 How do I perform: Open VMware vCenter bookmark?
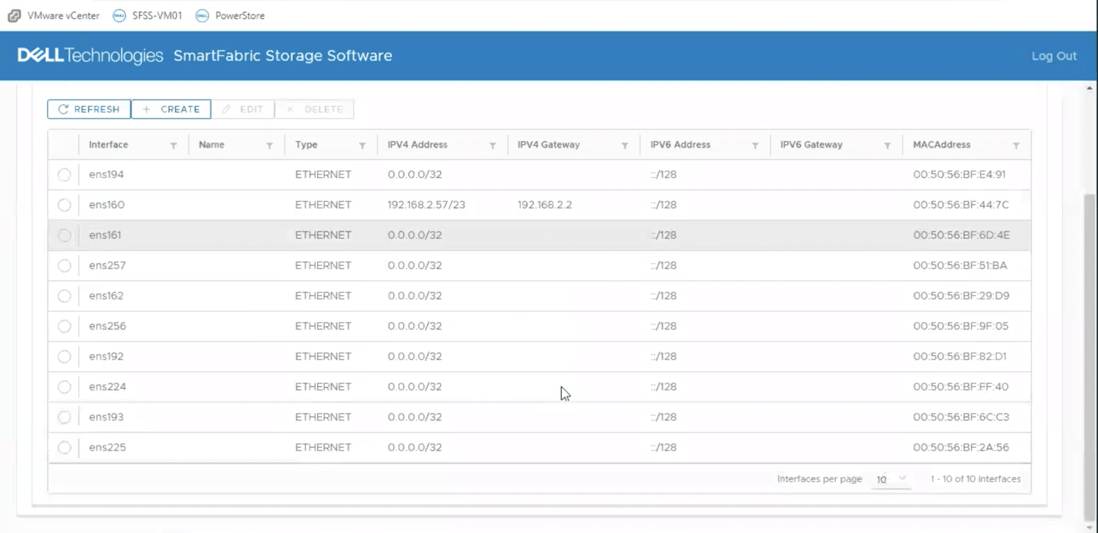54,15
